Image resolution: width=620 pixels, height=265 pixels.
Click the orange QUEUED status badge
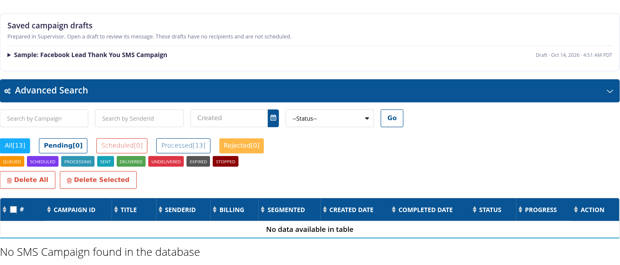pyautogui.click(x=12, y=161)
